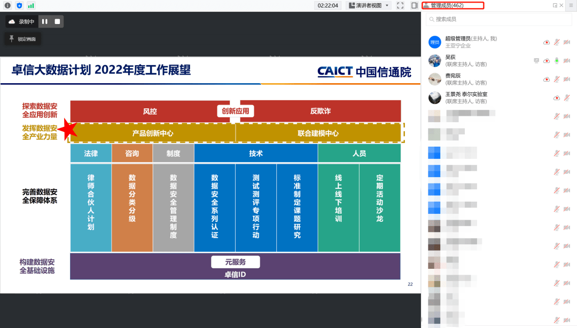
Task: Open the 演讲者视图 view dropdown
Action: [368, 5]
